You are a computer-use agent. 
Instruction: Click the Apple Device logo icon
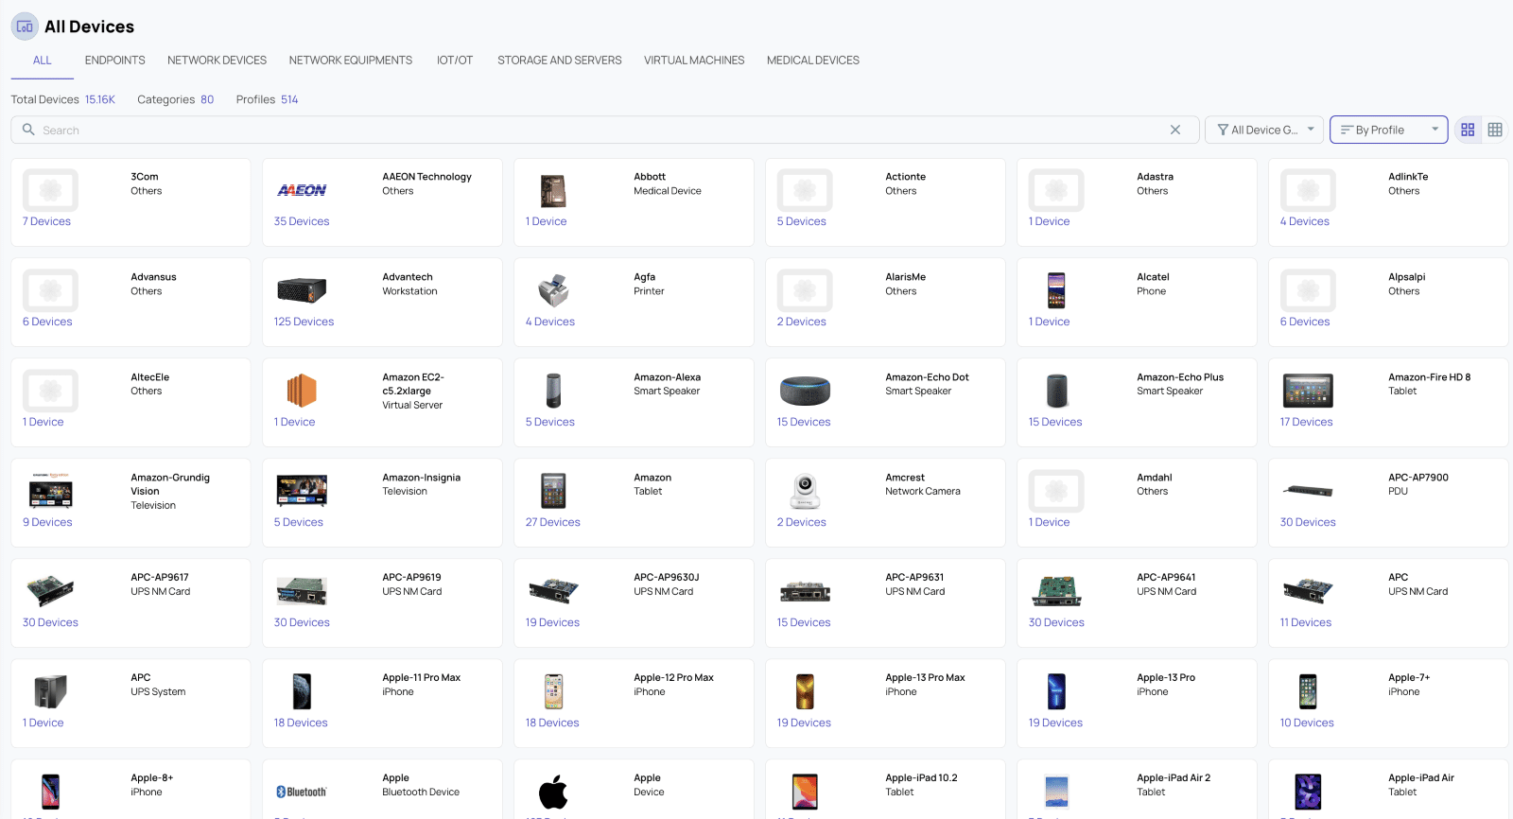click(x=553, y=792)
